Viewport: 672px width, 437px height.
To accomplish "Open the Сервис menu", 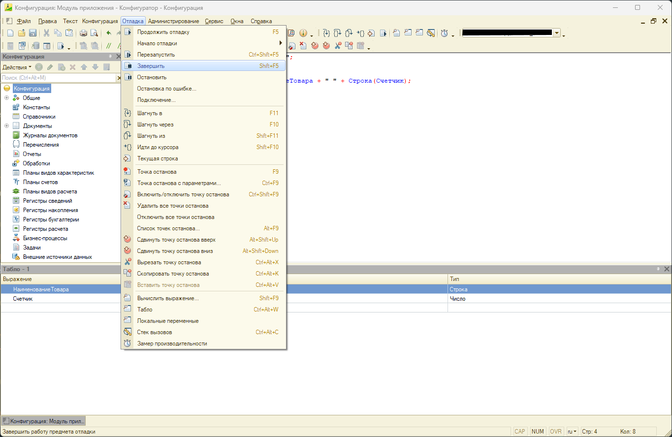I will (x=214, y=21).
